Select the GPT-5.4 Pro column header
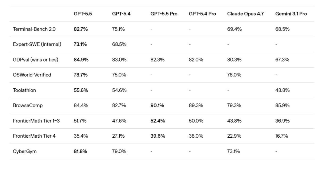Viewport: 319px width, 170px height. click(x=202, y=14)
